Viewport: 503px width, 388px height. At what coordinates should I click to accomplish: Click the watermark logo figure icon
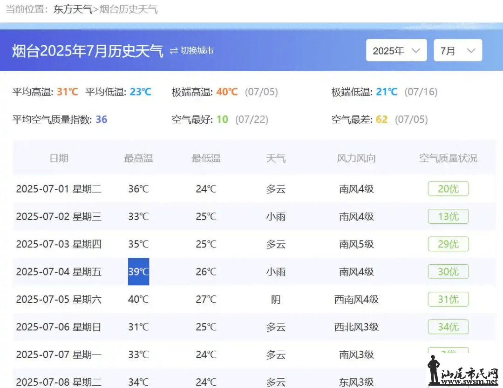(434, 369)
